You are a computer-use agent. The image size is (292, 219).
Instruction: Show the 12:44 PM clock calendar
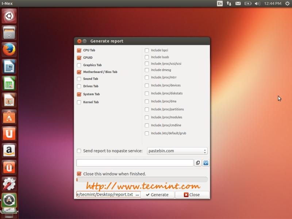[x=273, y=4]
